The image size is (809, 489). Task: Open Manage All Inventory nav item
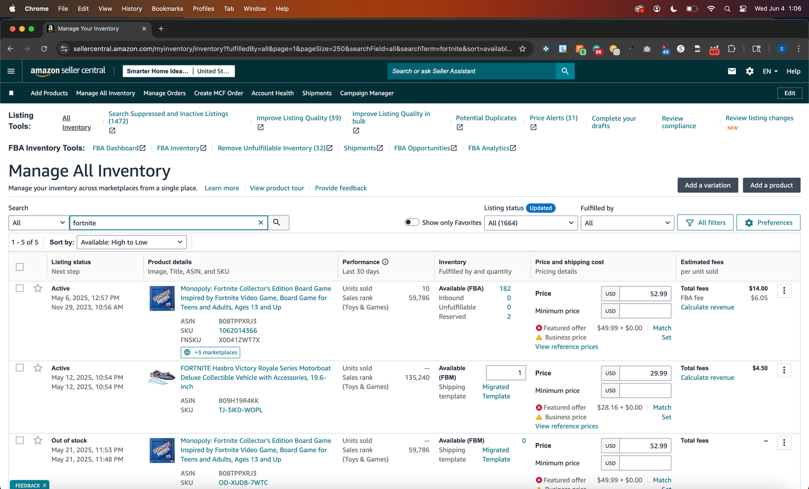tap(106, 93)
